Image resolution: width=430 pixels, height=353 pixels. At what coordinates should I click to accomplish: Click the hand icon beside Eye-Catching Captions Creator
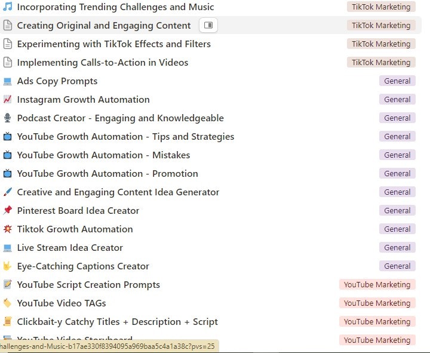tap(7, 266)
